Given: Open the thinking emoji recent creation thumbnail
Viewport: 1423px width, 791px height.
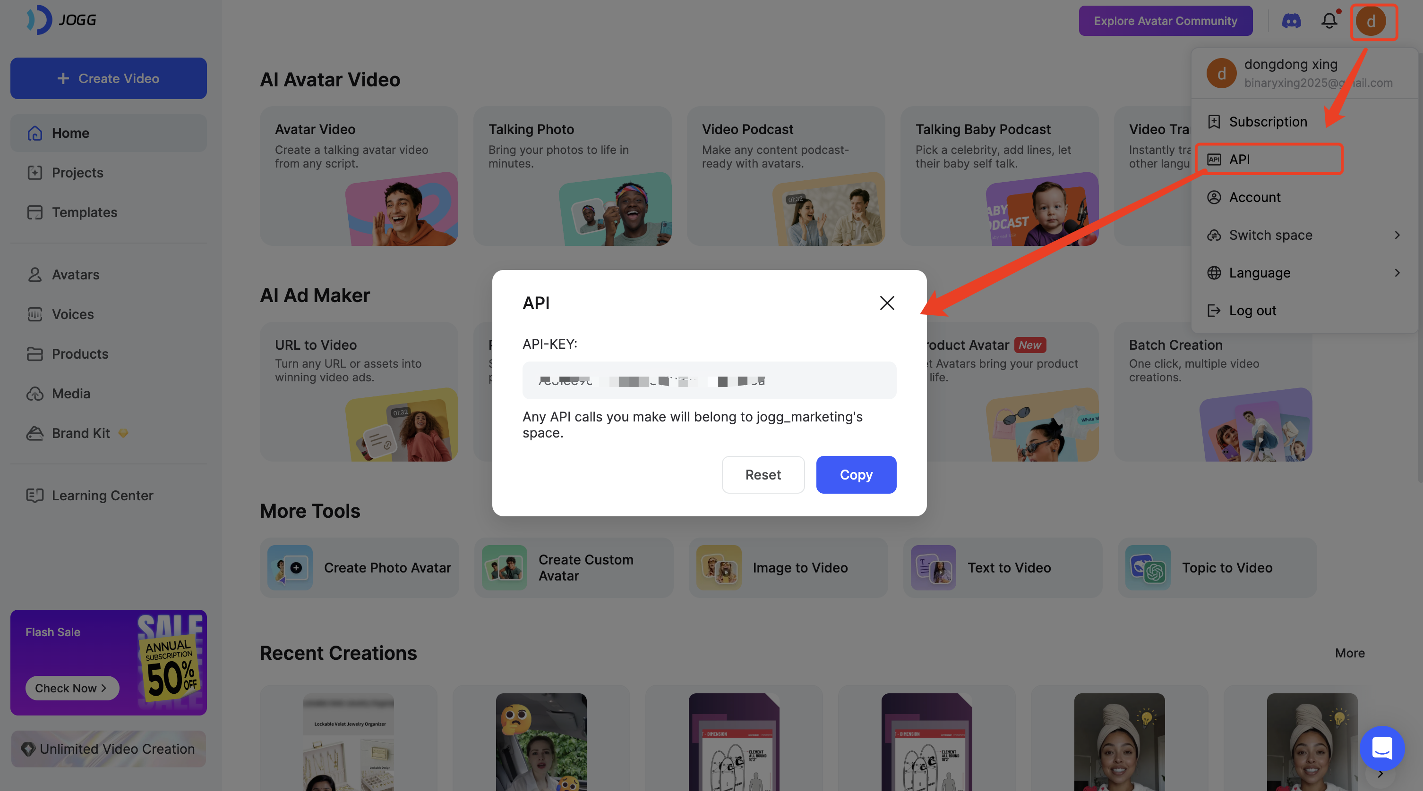Looking at the screenshot, I should [x=541, y=741].
